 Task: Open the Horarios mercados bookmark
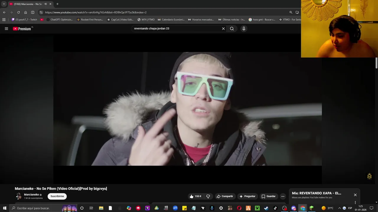tap(201, 20)
